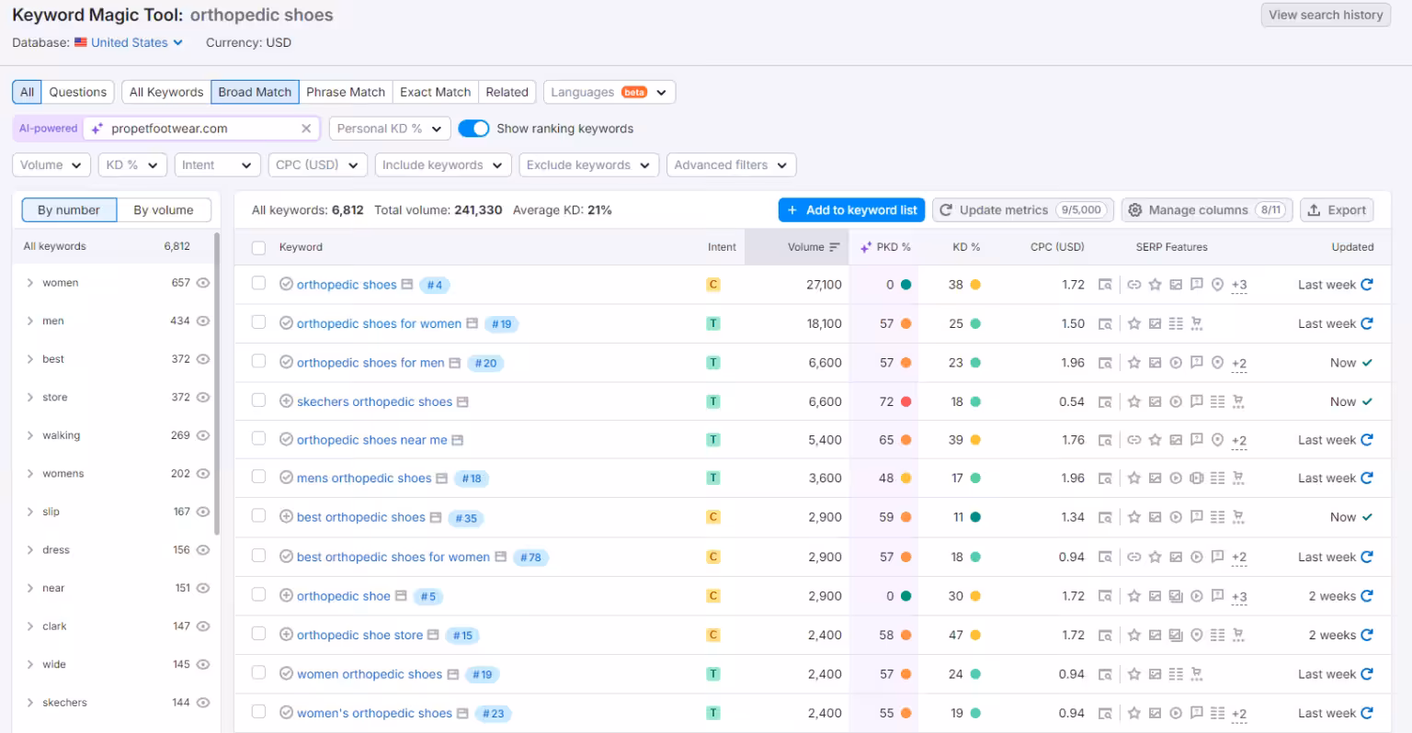The image size is (1412, 733).
Task: Select the Phrase Match tab
Action: (x=346, y=92)
